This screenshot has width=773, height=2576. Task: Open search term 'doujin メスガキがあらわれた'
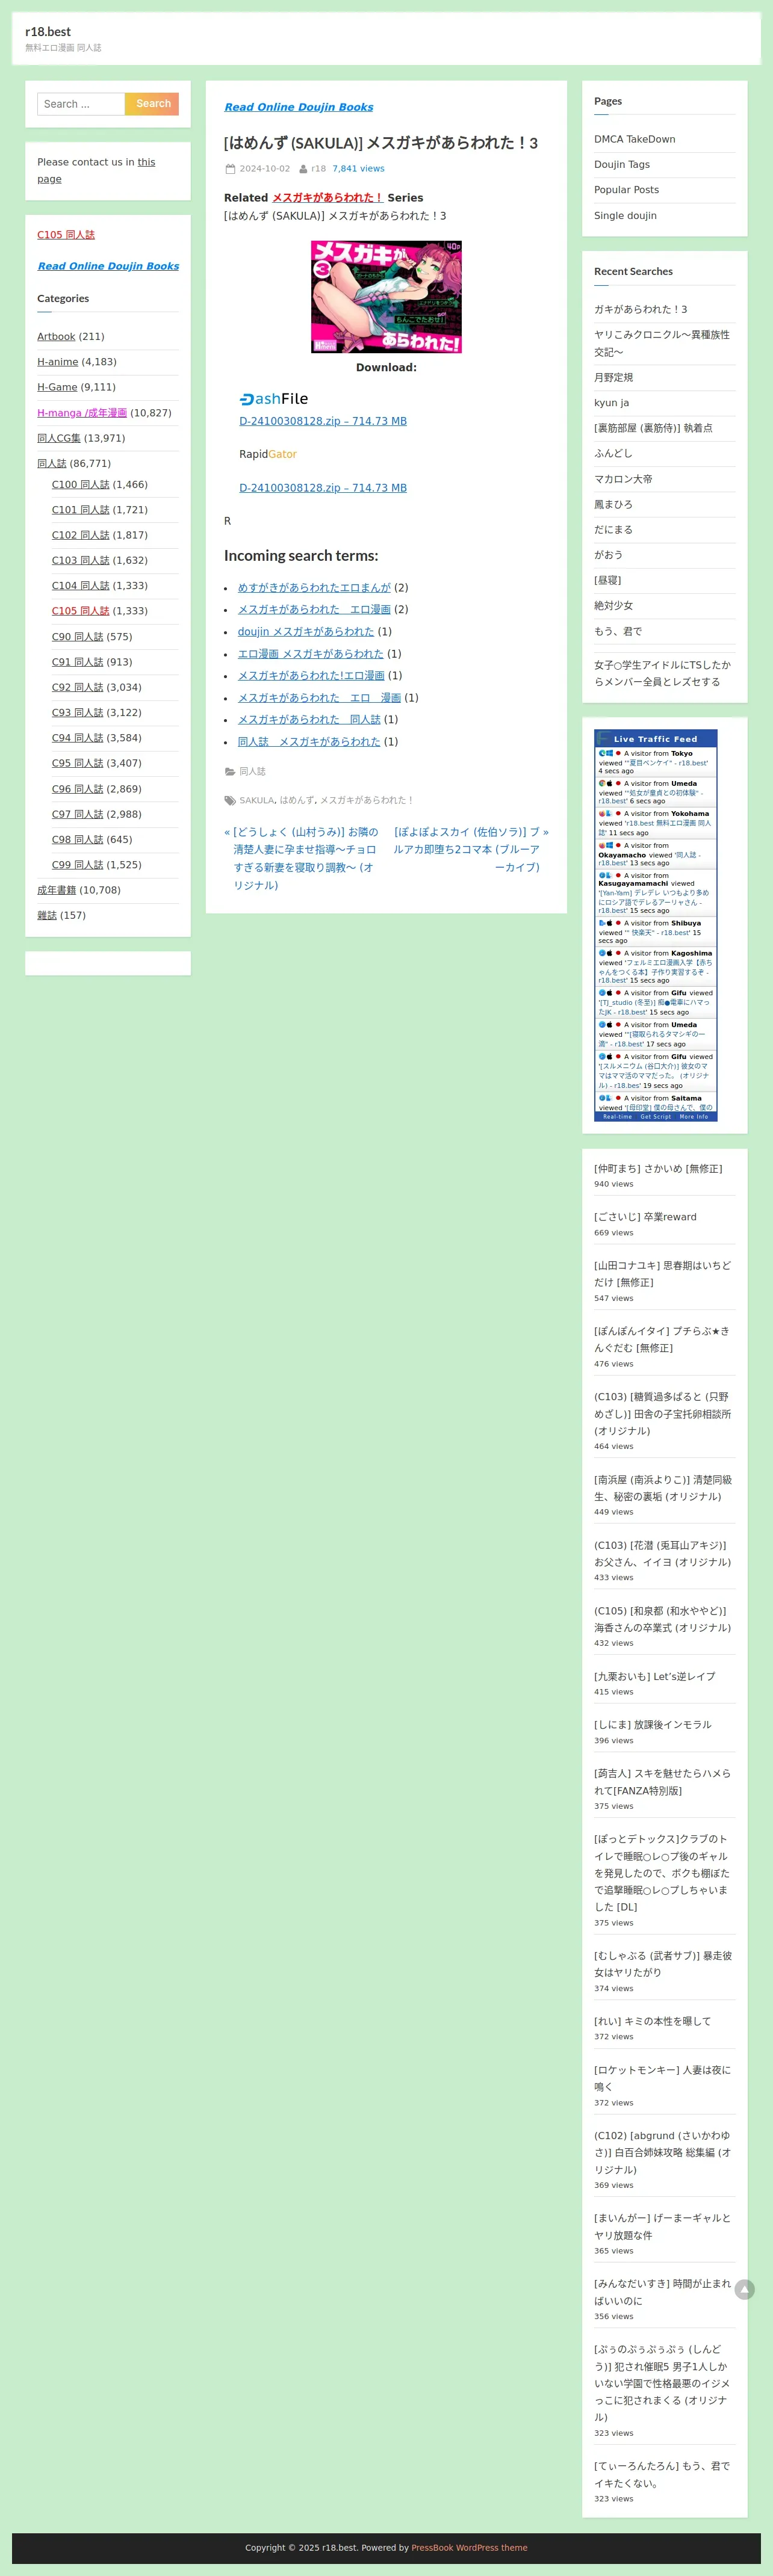click(306, 632)
